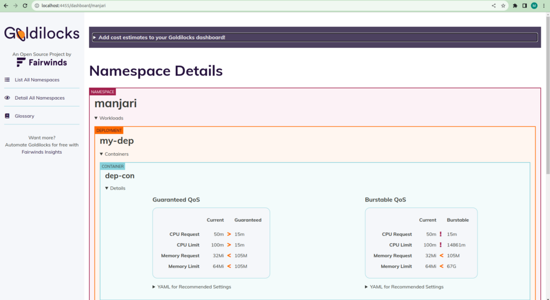Open the Chrome three-dot menu

click(544, 5)
